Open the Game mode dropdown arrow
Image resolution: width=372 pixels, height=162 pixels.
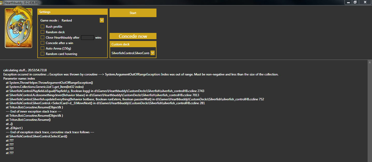[x=102, y=20]
